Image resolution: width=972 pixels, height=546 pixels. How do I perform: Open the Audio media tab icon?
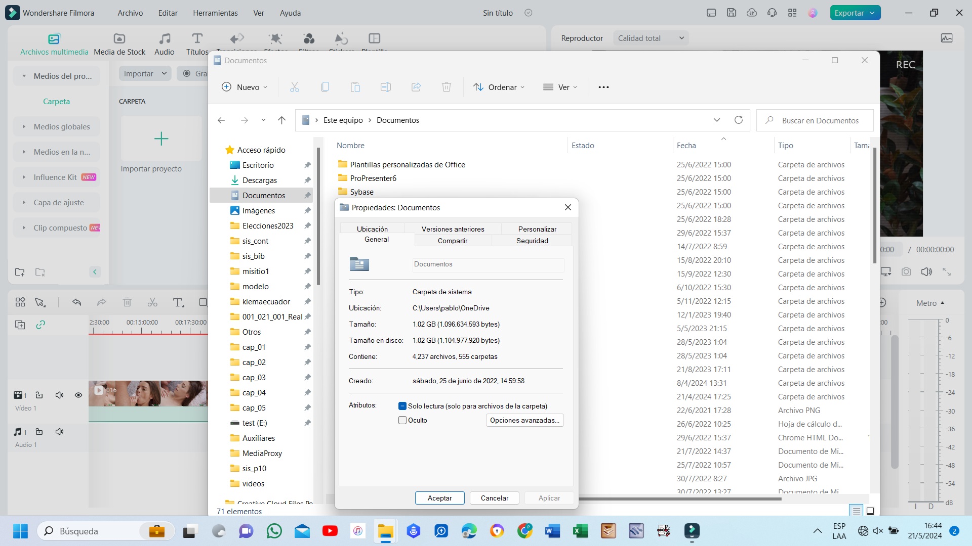tap(165, 39)
